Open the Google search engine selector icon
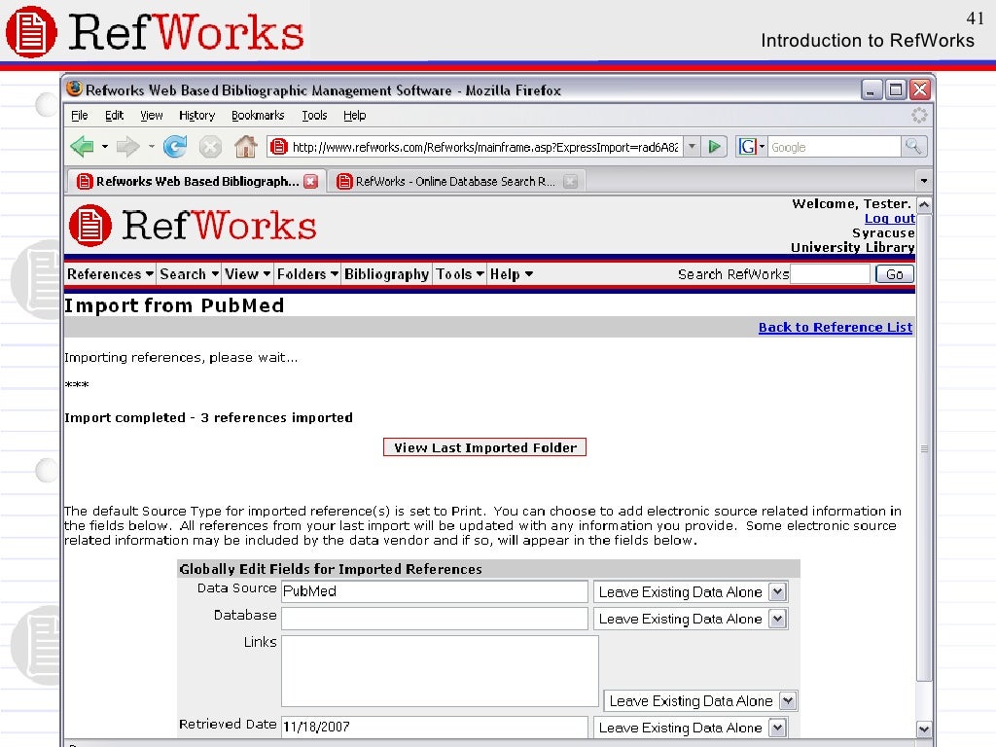996x747 pixels. tap(751, 147)
